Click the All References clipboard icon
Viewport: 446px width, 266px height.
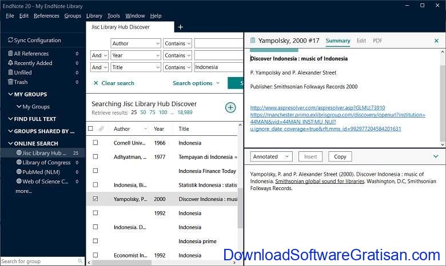tap(10, 53)
